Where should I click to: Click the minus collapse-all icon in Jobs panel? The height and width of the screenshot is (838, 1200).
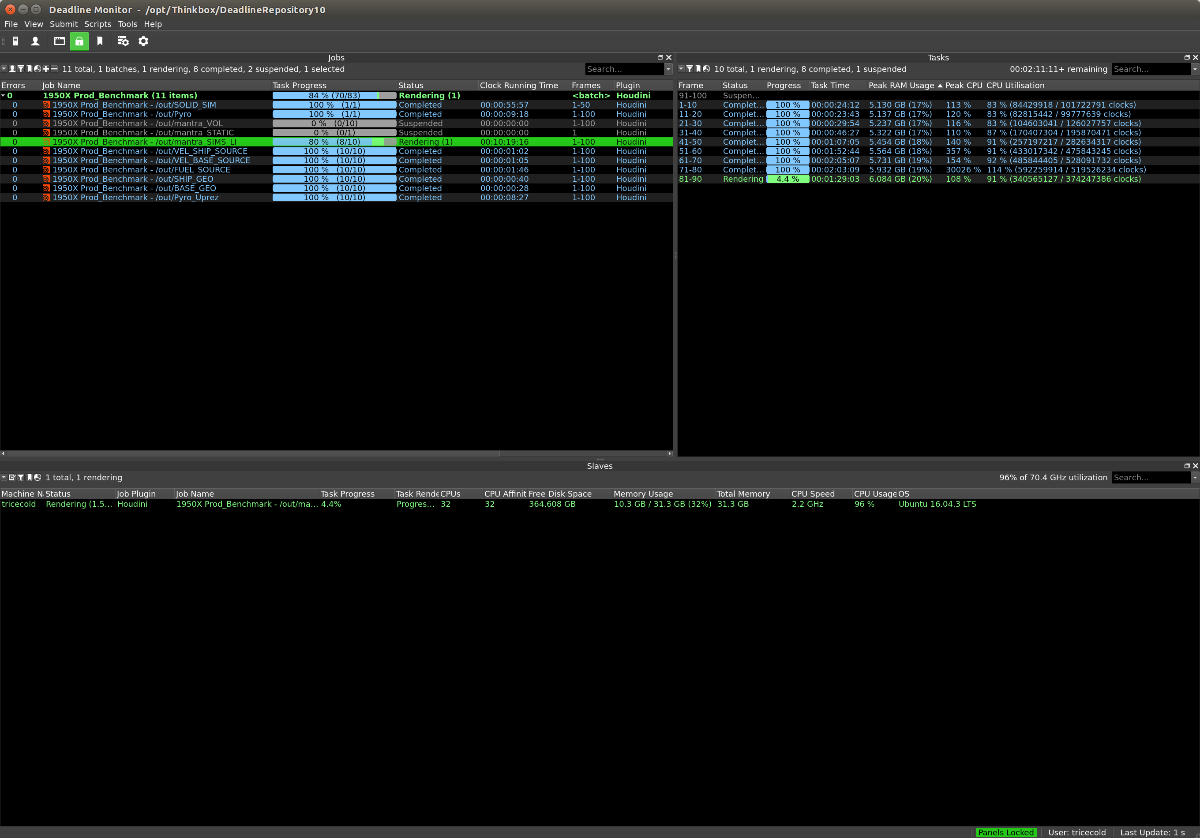tap(54, 69)
